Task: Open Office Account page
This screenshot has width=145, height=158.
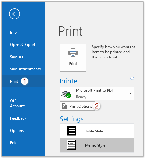Action: point(17,103)
